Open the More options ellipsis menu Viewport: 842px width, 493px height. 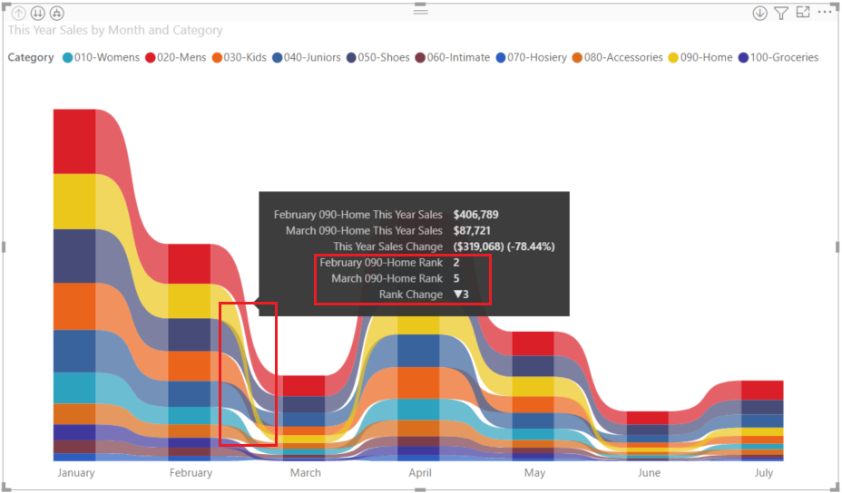[824, 12]
